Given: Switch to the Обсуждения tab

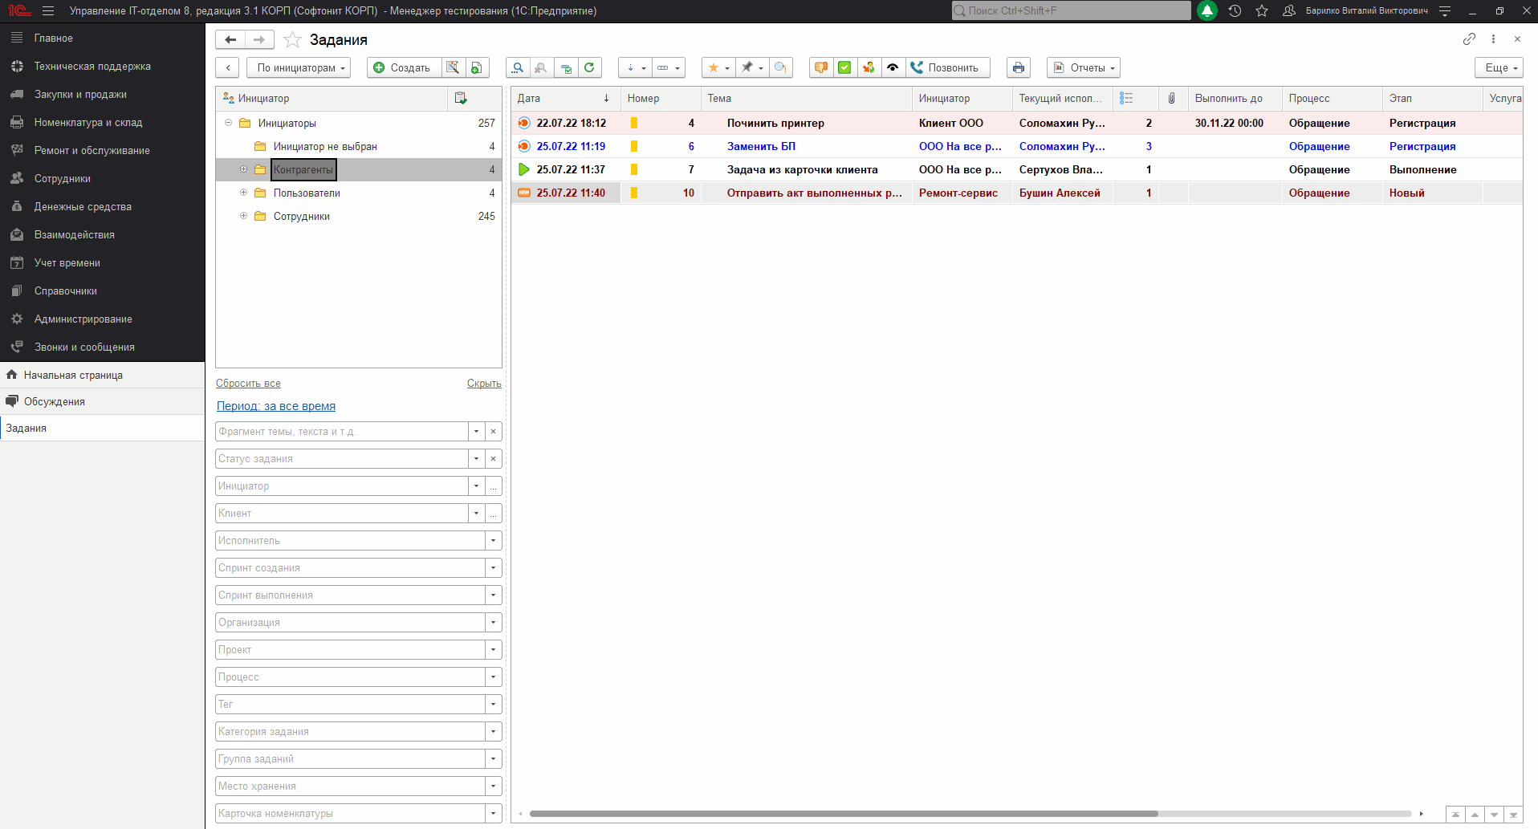Looking at the screenshot, I should point(54,401).
